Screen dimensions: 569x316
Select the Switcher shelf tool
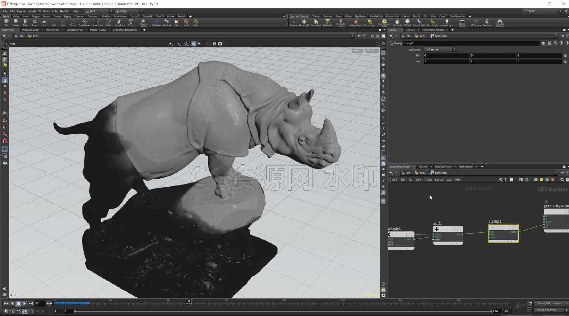coord(487,23)
